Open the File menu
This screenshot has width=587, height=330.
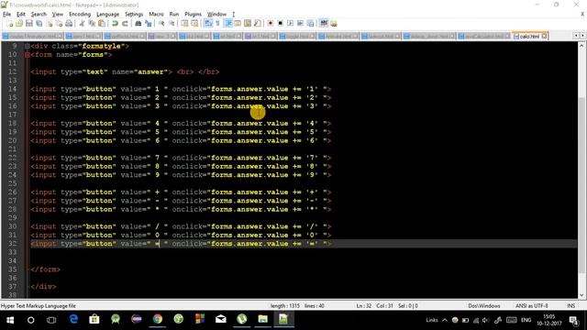click(x=6, y=15)
